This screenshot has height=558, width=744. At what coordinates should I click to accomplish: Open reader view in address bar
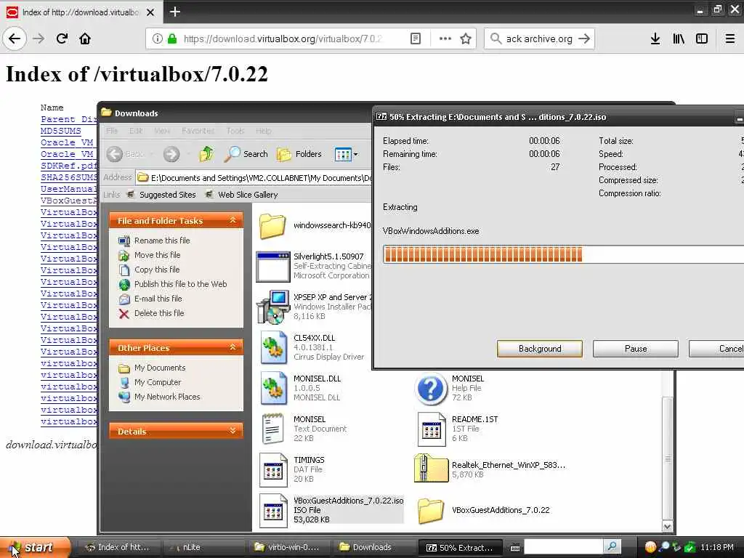[415, 39]
